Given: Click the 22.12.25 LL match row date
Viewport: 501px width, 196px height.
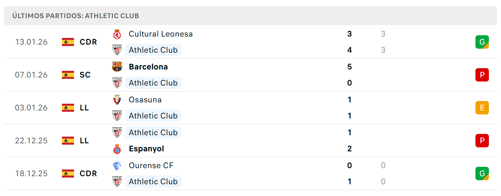Looking at the screenshot, I should tap(31, 141).
